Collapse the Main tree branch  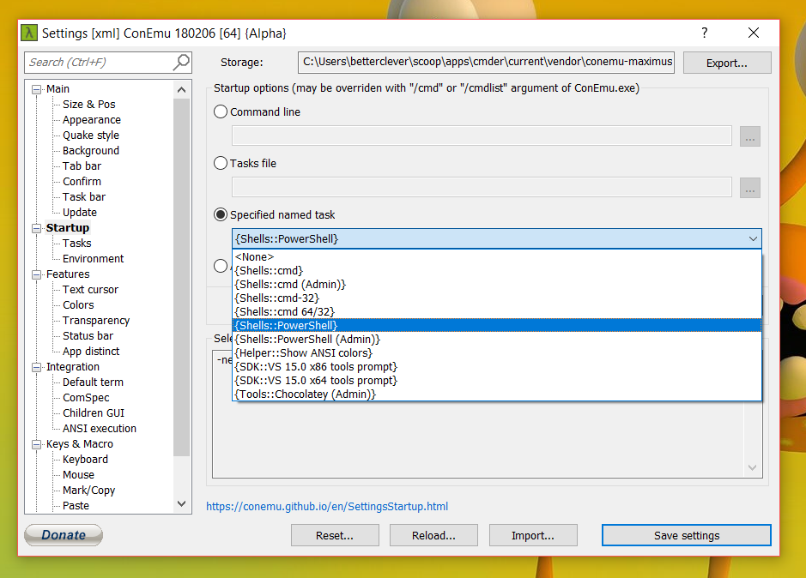pyautogui.click(x=35, y=88)
